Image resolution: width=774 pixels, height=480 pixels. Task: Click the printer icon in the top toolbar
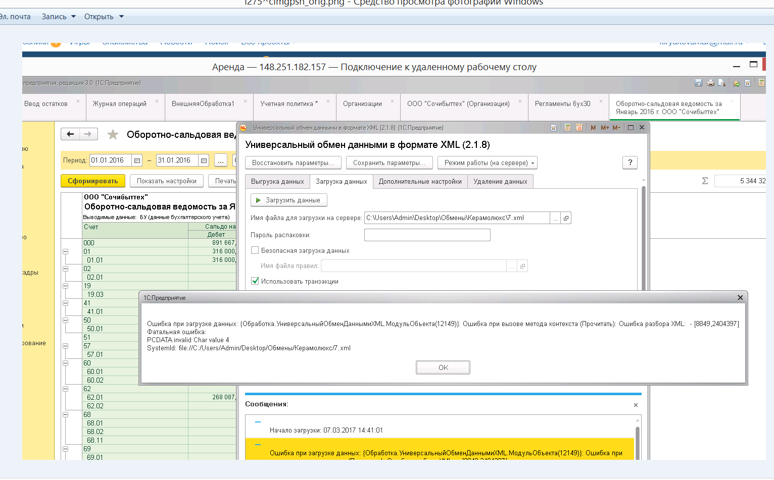tap(710, 83)
